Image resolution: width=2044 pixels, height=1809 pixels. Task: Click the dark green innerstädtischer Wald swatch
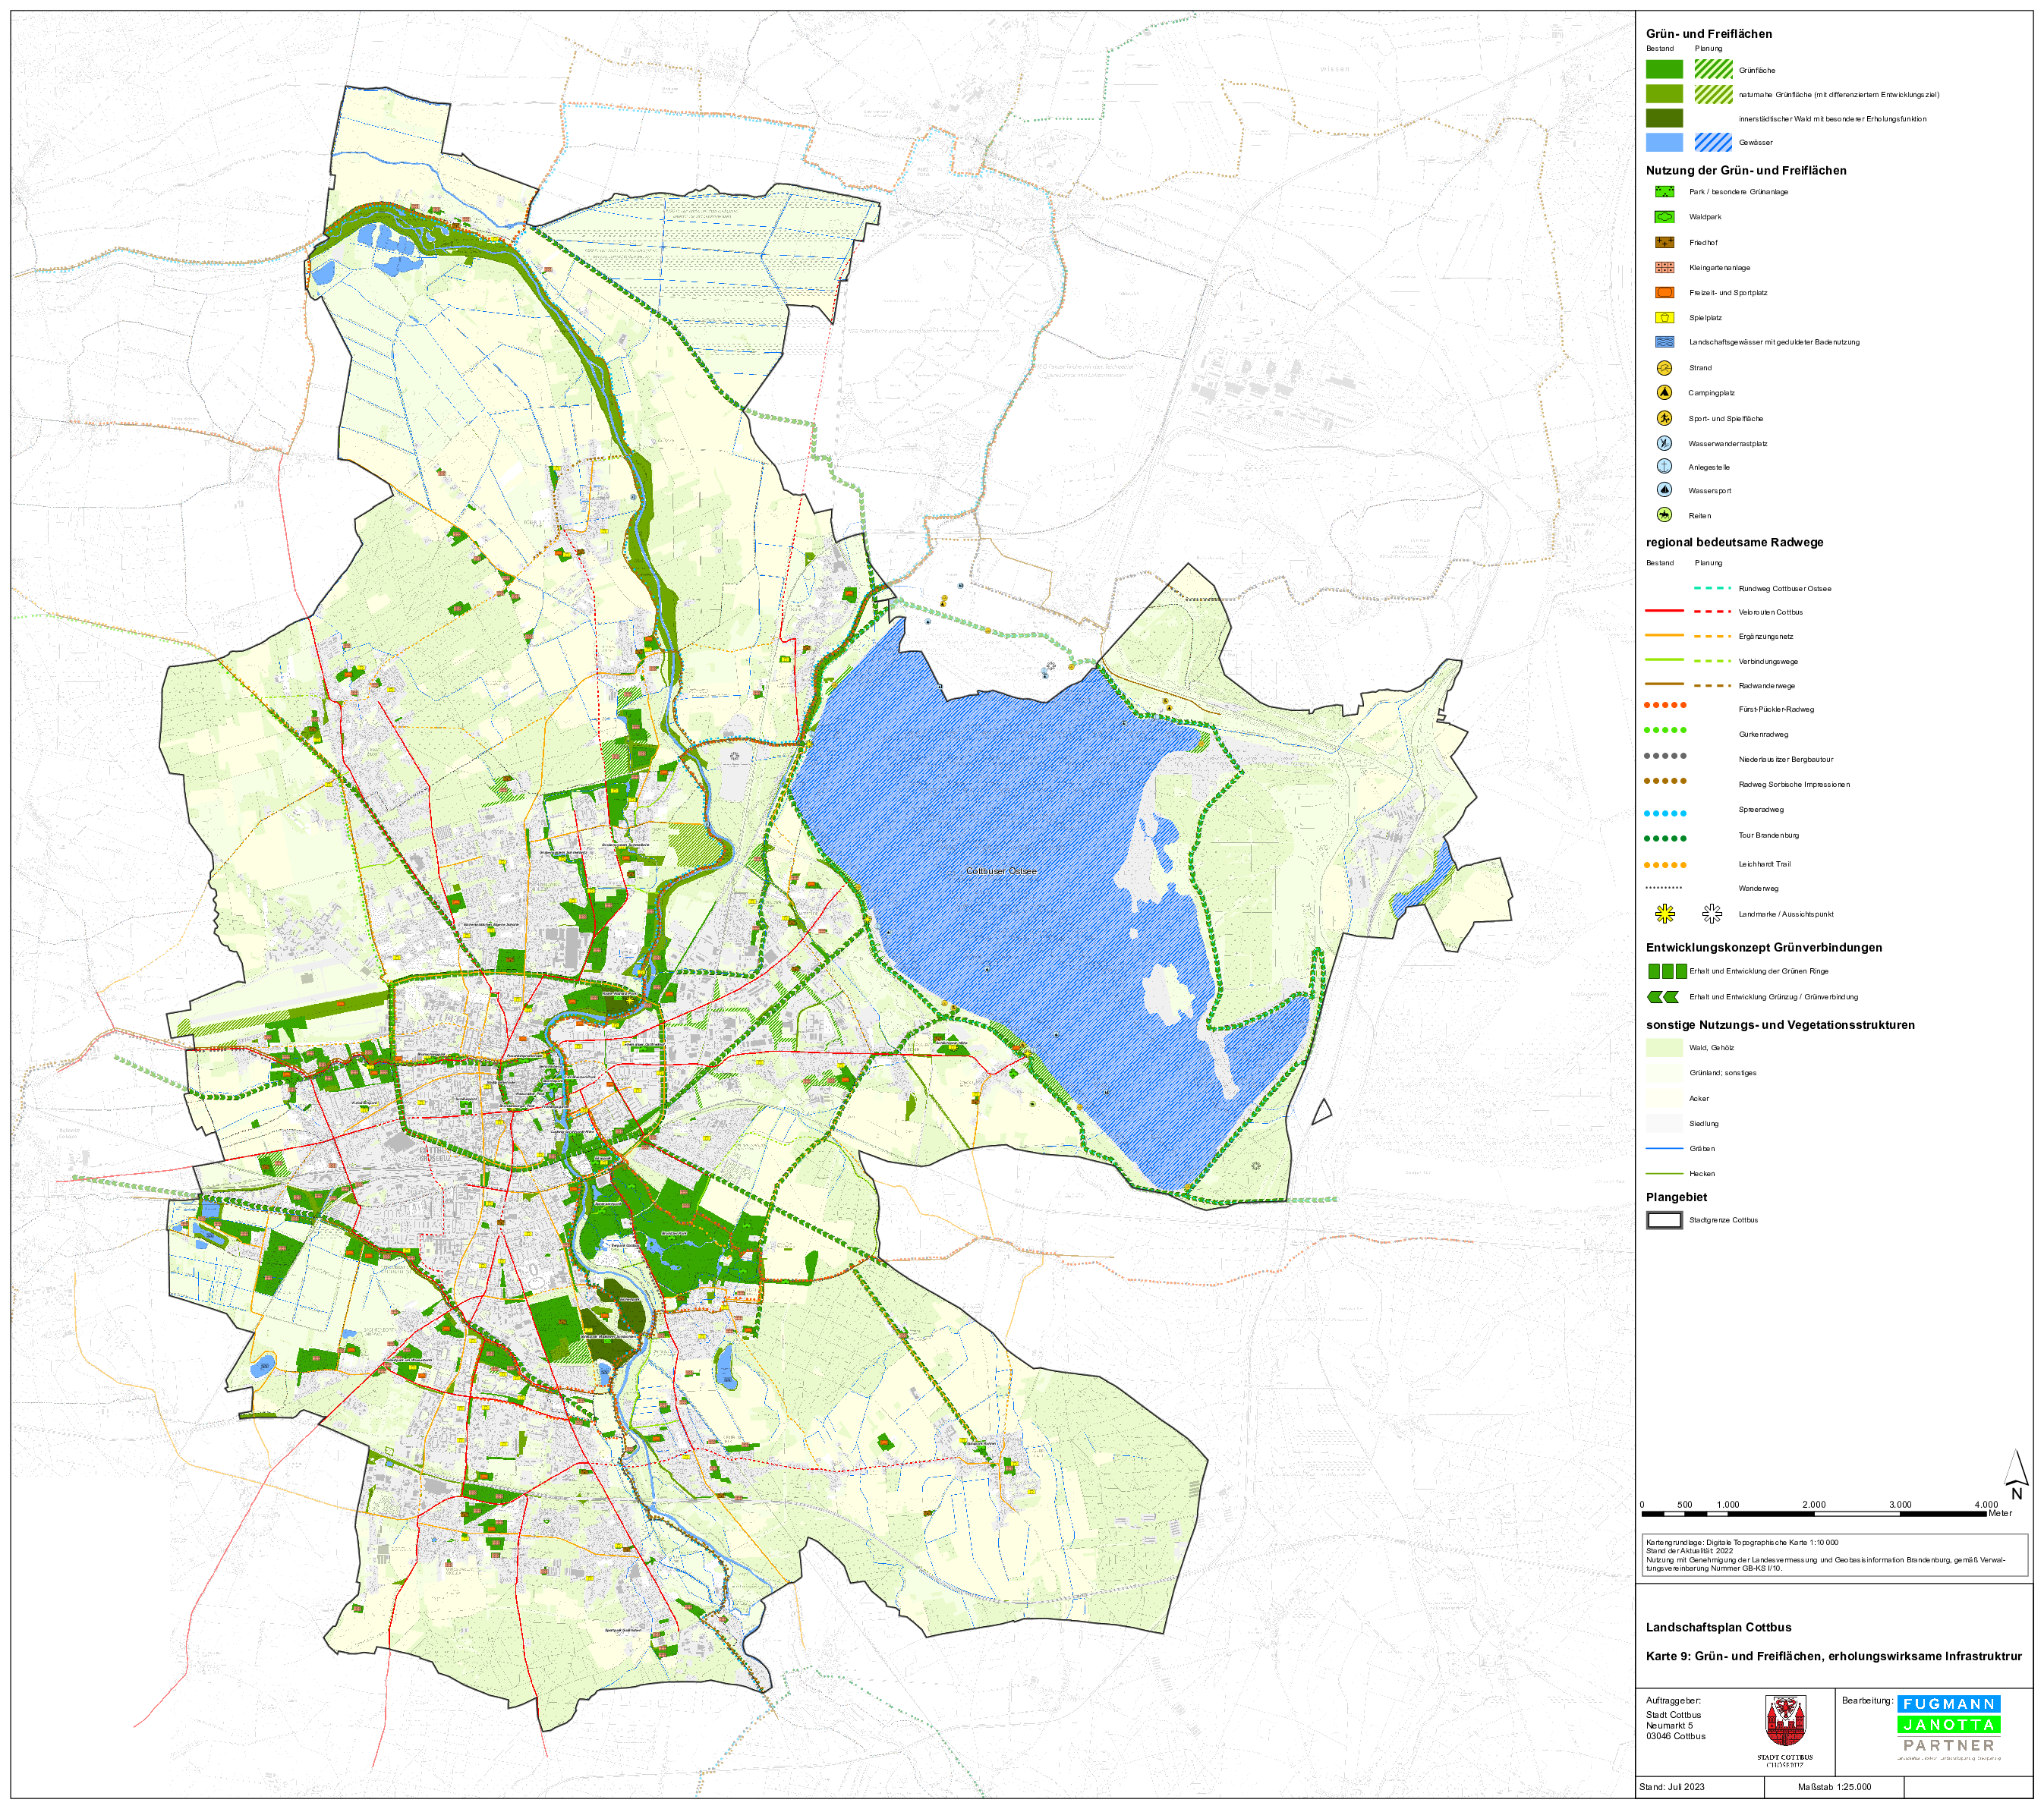[1664, 119]
